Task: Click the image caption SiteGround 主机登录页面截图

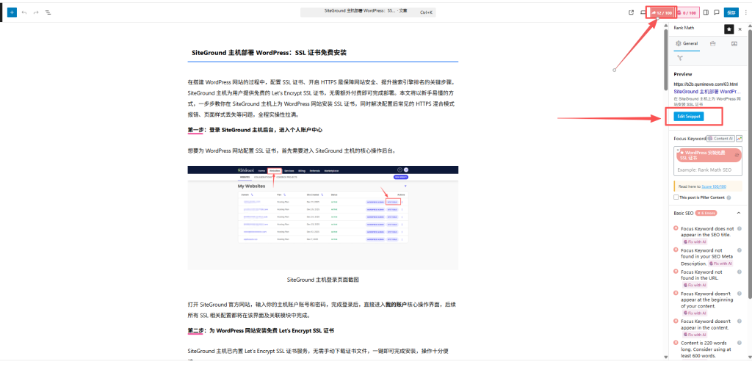Action: [323, 280]
